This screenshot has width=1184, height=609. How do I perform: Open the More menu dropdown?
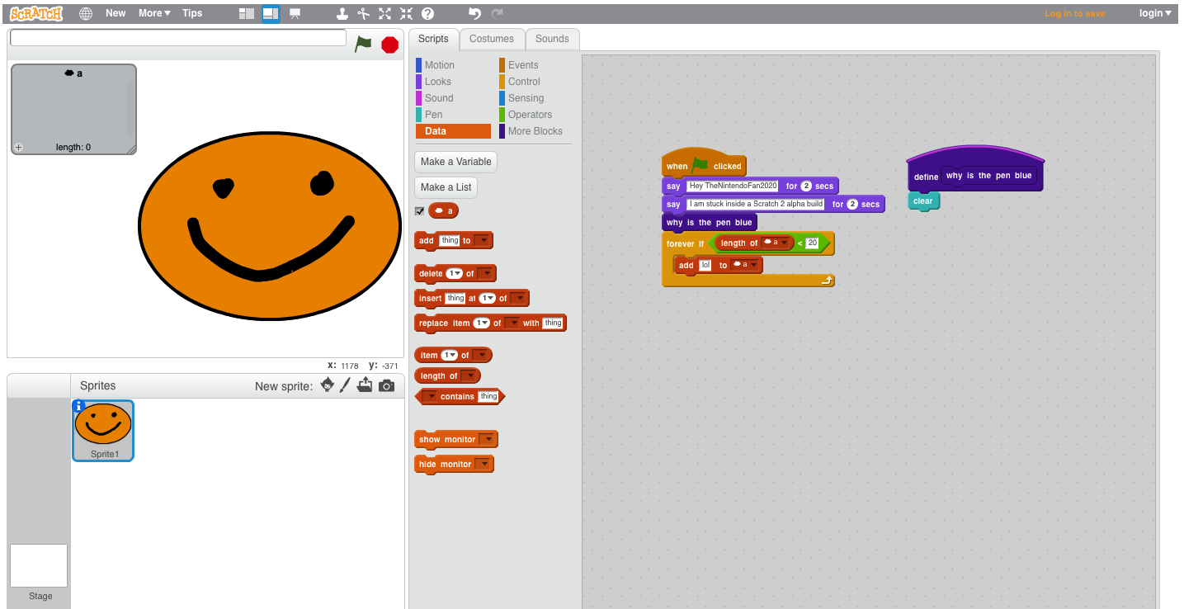click(x=154, y=13)
